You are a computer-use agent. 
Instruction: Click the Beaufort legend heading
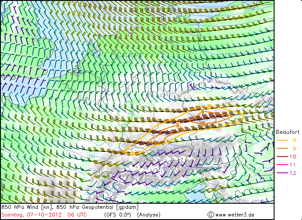click(287, 132)
